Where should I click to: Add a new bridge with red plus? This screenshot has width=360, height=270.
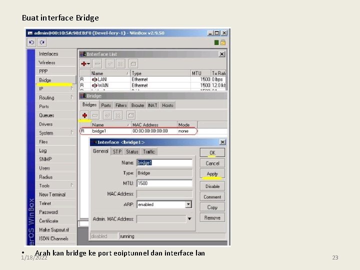coord(84,115)
